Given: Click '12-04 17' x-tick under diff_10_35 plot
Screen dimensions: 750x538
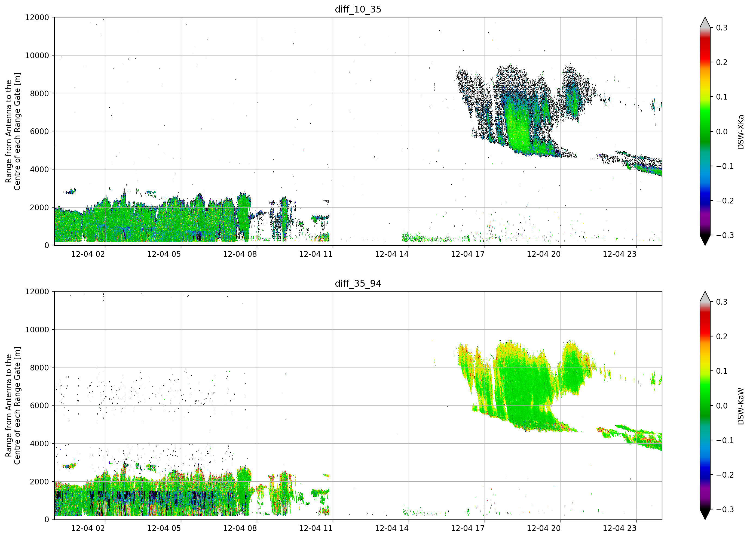Looking at the screenshot, I should (468, 254).
